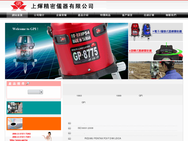Select 特價商品 in the navigation bar
This screenshot has height=141, width=188.
point(105,15)
